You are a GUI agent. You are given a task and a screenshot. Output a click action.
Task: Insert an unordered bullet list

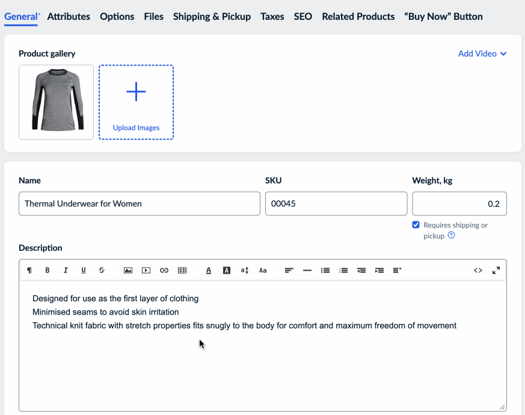click(x=325, y=271)
